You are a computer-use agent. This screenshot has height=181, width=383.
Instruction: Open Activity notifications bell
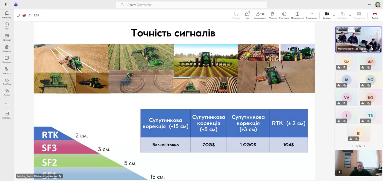pyautogui.click(x=7, y=15)
